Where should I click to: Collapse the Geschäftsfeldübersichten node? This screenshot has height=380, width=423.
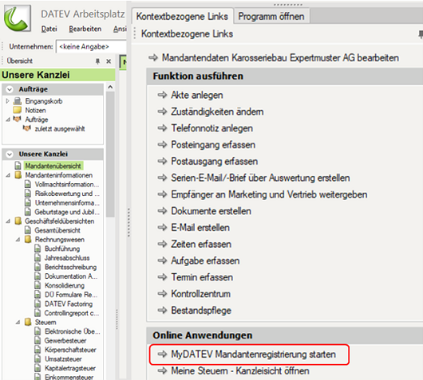[x=8, y=221]
